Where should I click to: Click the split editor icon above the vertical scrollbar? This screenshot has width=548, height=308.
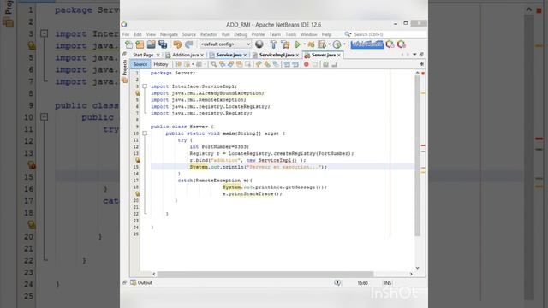(421, 64)
